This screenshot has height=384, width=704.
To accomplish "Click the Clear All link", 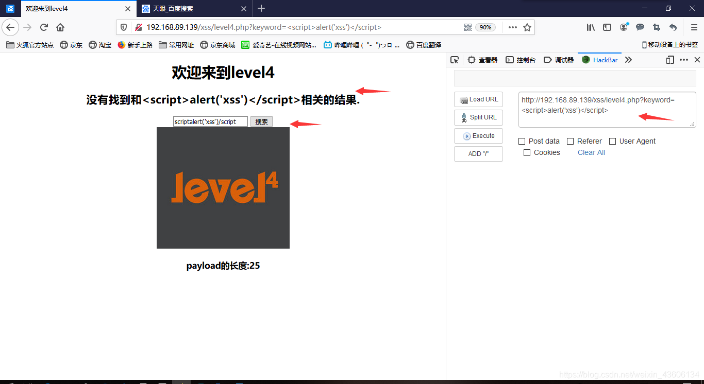I will (x=591, y=152).
